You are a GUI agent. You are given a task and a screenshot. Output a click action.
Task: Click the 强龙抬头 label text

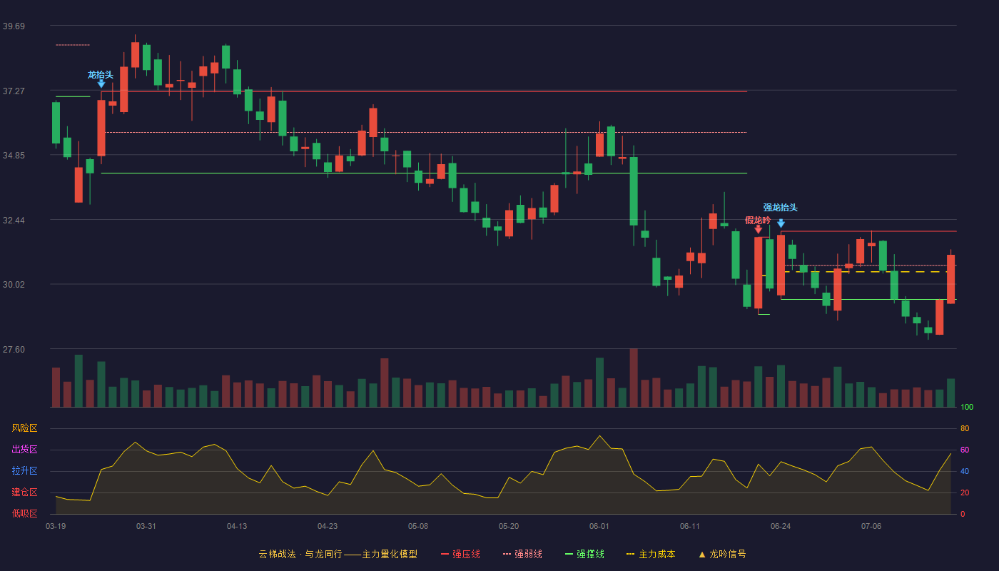tap(781, 208)
